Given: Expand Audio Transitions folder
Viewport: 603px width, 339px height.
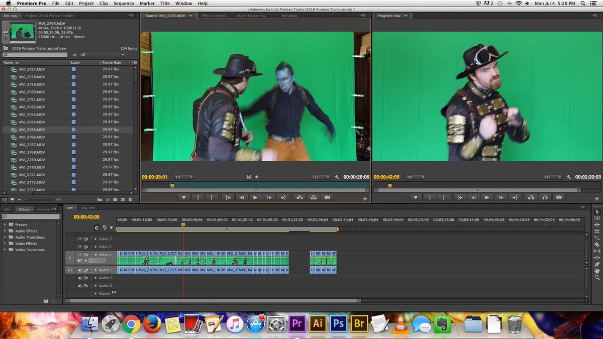Looking at the screenshot, I should click(5, 237).
